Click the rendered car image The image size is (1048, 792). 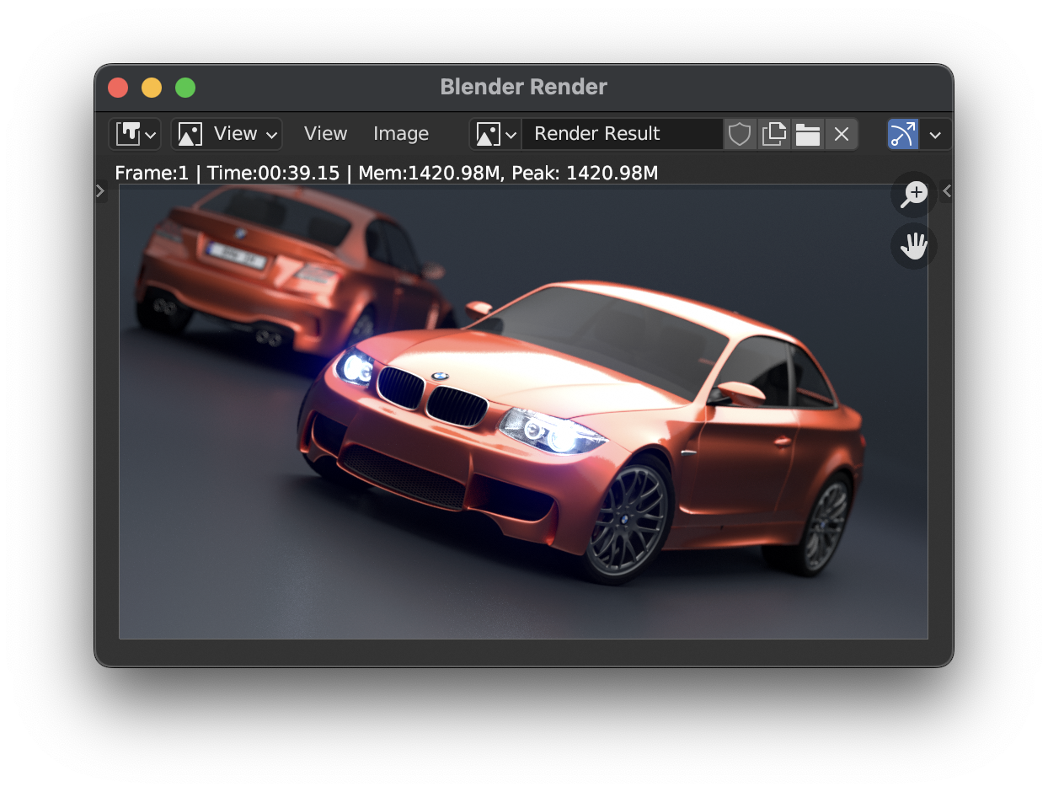point(523,412)
